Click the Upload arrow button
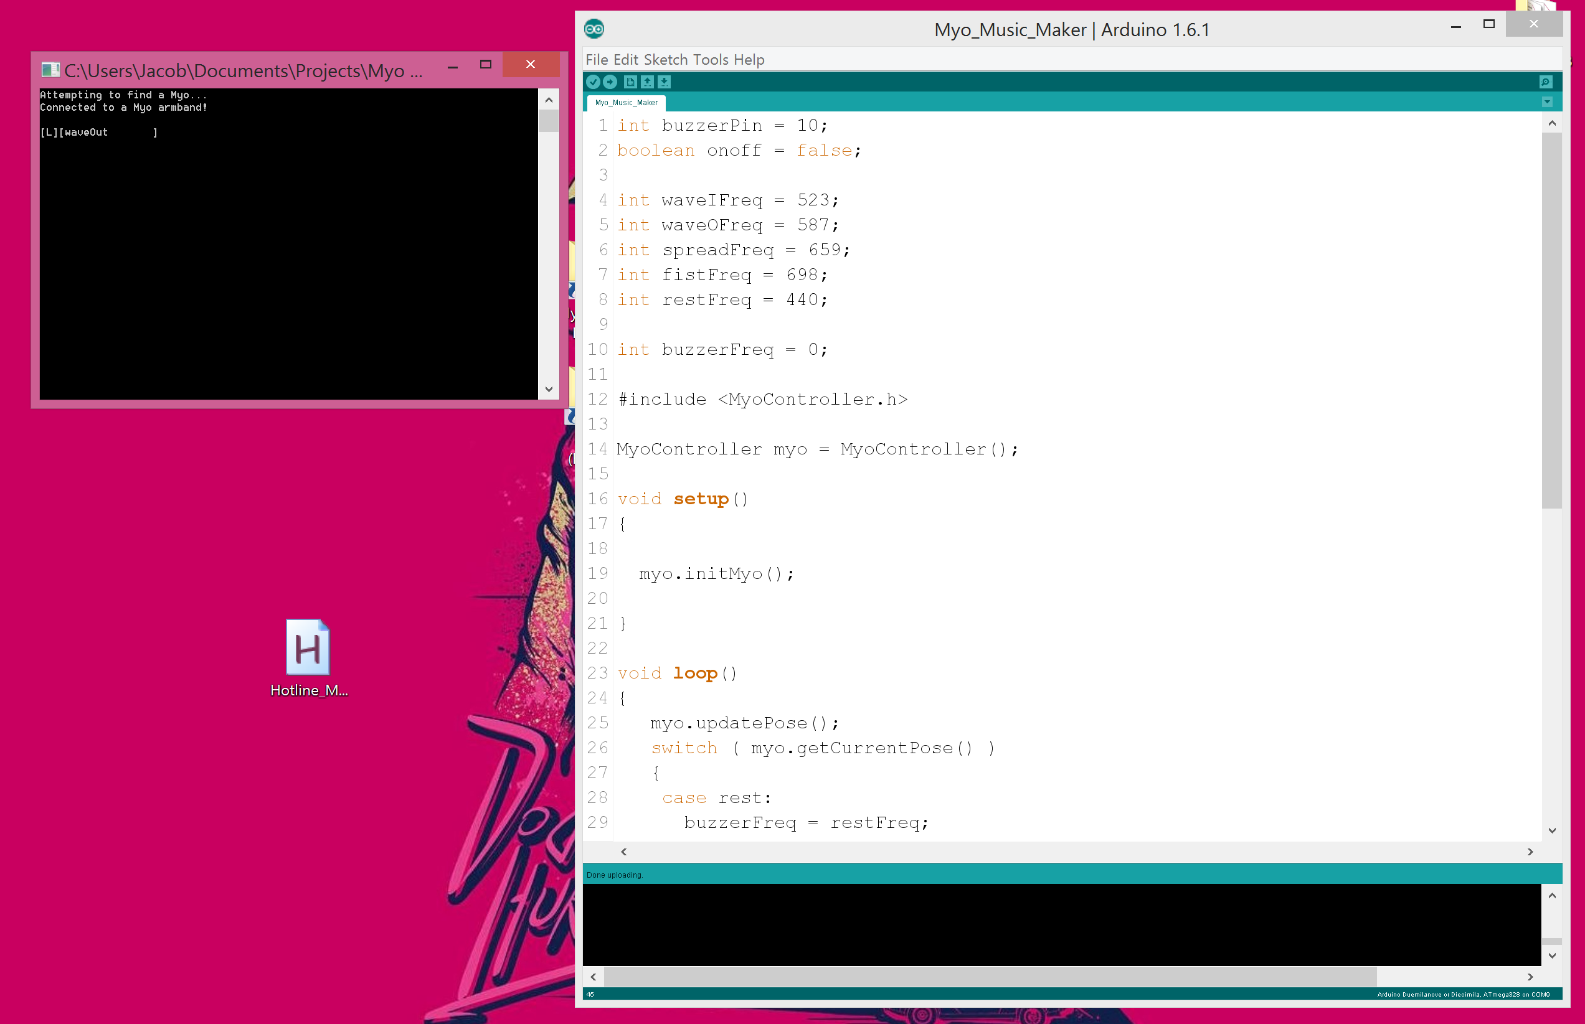This screenshot has height=1024, width=1585. pos(610,82)
